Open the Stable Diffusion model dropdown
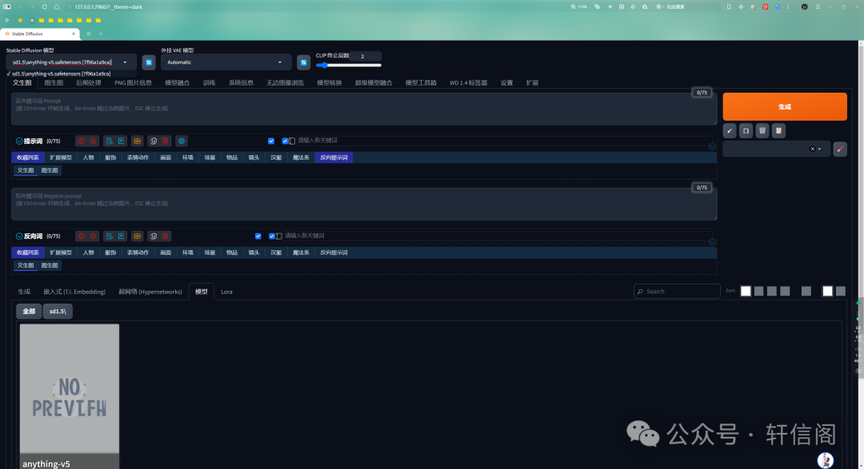864x469 pixels. [x=71, y=62]
